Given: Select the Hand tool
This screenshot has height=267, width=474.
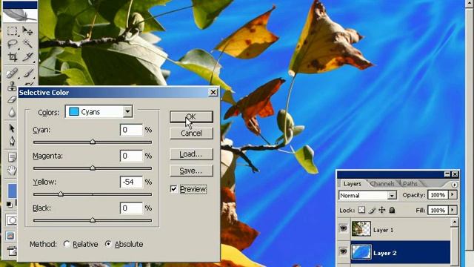Looking at the screenshot, I should pos(12,171).
